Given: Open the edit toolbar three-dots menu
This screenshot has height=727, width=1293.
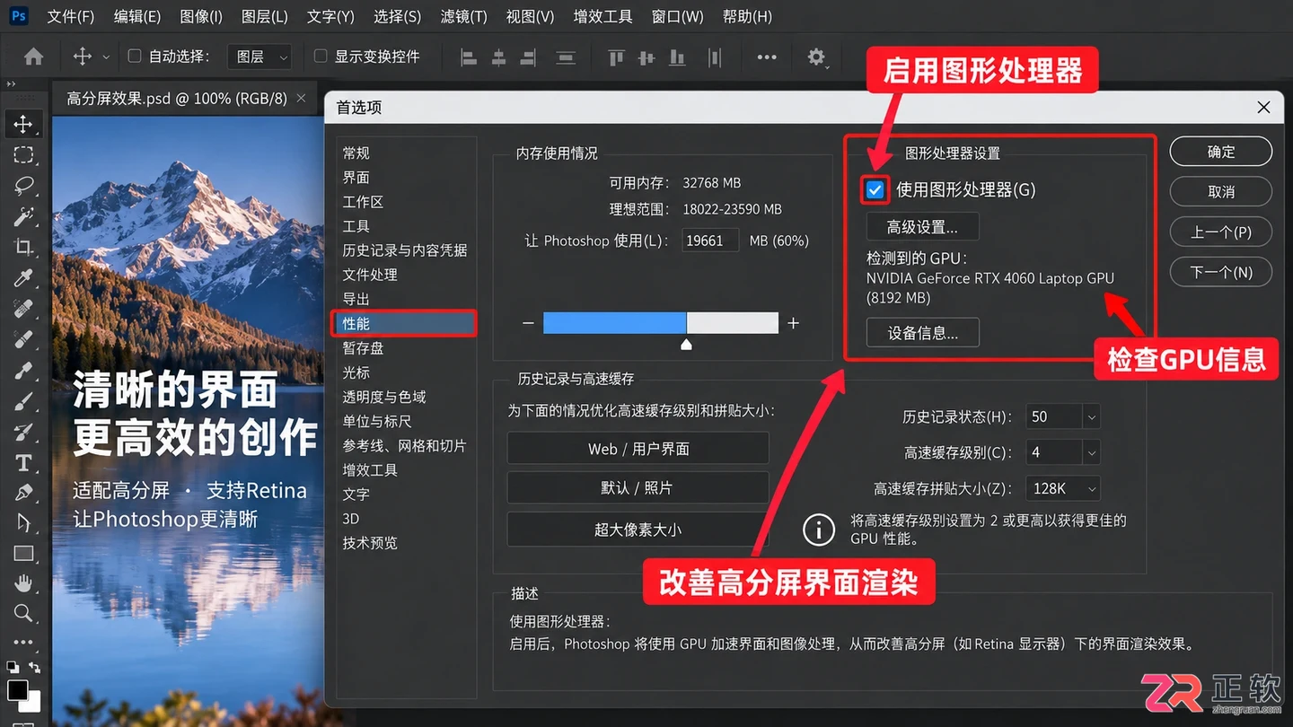Looking at the screenshot, I should tap(23, 643).
